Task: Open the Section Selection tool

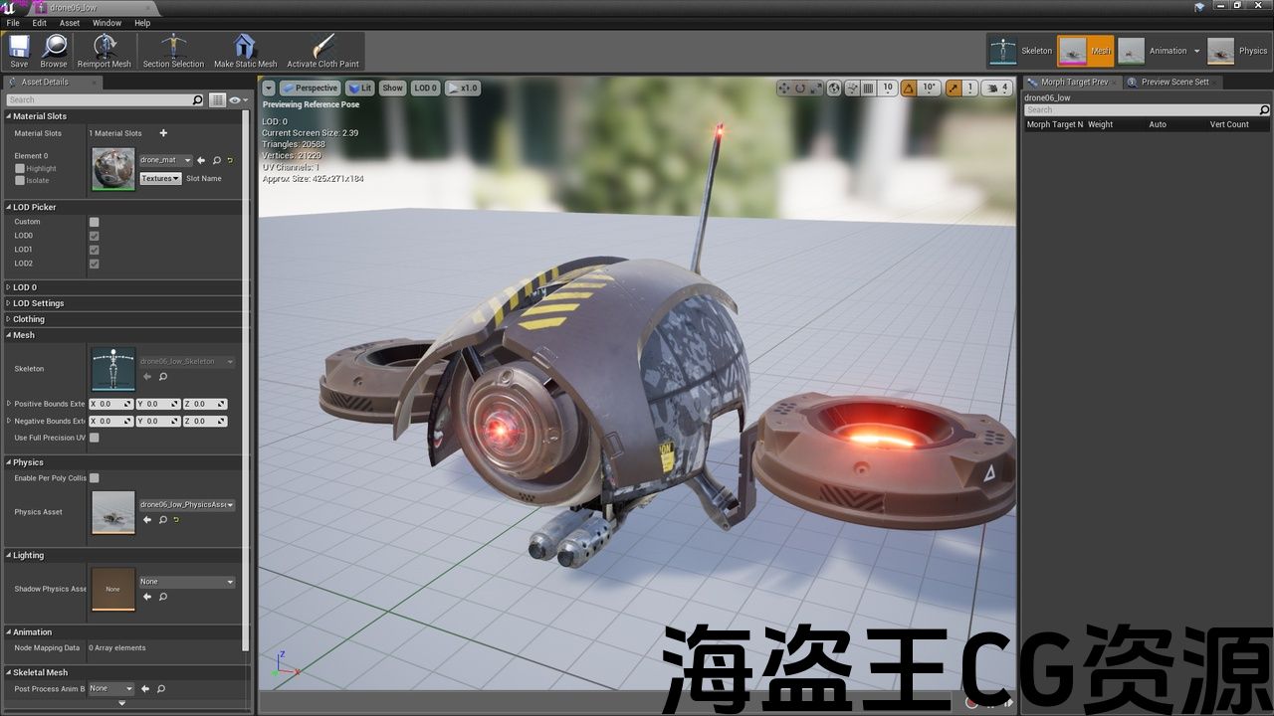Action: pos(173,50)
